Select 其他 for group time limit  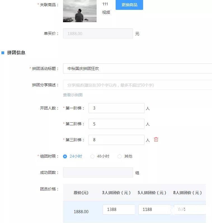pos(120,156)
